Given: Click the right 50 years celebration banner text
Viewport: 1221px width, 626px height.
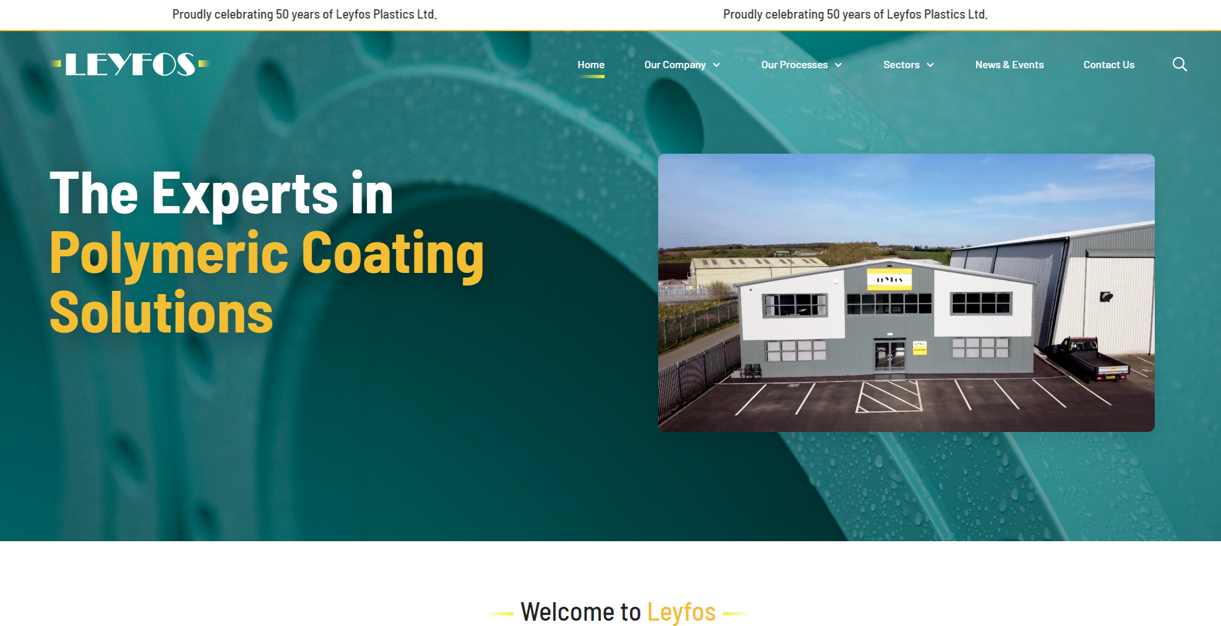Looking at the screenshot, I should coord(855,15).
